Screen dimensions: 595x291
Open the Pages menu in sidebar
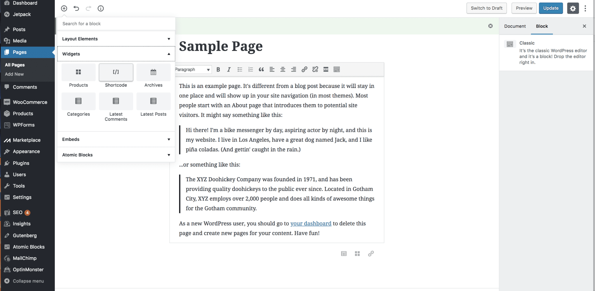click(19, 52)
